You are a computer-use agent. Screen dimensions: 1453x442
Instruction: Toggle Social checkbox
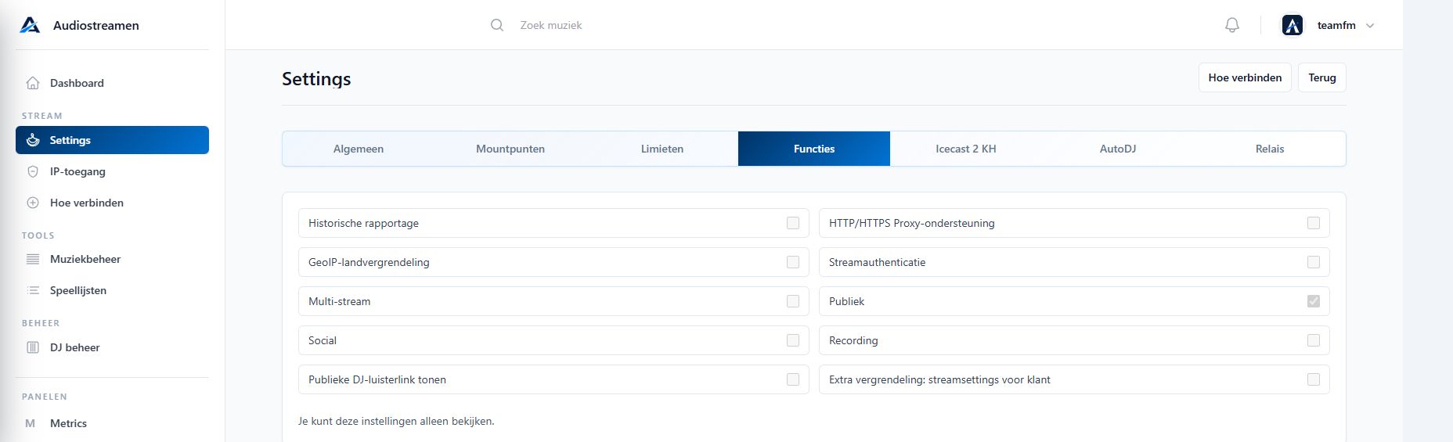pyautogui.click(x=793, y=340)
